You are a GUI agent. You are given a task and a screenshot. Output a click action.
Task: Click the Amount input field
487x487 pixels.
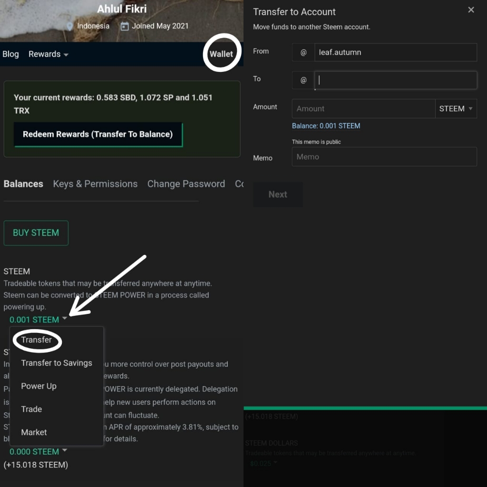click(363, 109)
